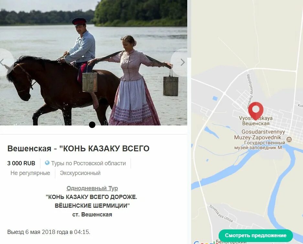Click the 'Gosudarstvennyy Muzey-Zapovednik' map label
Image resolution: width=303 pixels, height=244 pixels.
coord(260,134)
